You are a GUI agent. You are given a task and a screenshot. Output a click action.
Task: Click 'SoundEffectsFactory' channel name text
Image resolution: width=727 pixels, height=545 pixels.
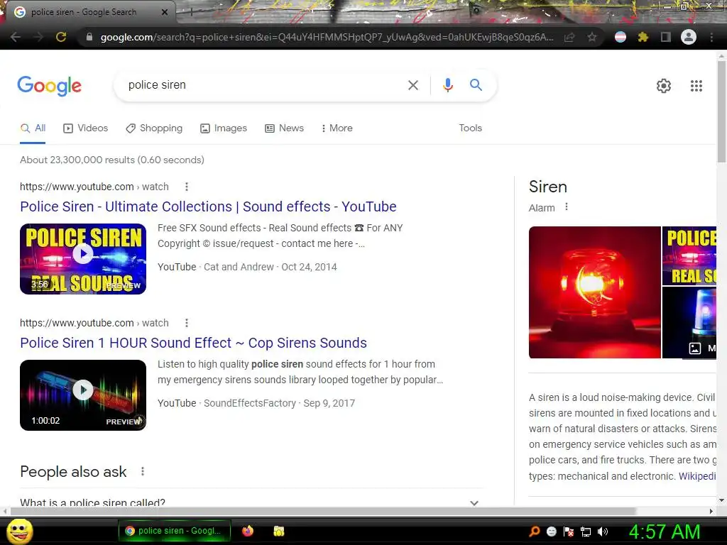click(249, 403)
